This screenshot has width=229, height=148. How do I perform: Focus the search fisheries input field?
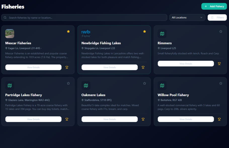tap(84, 18)
